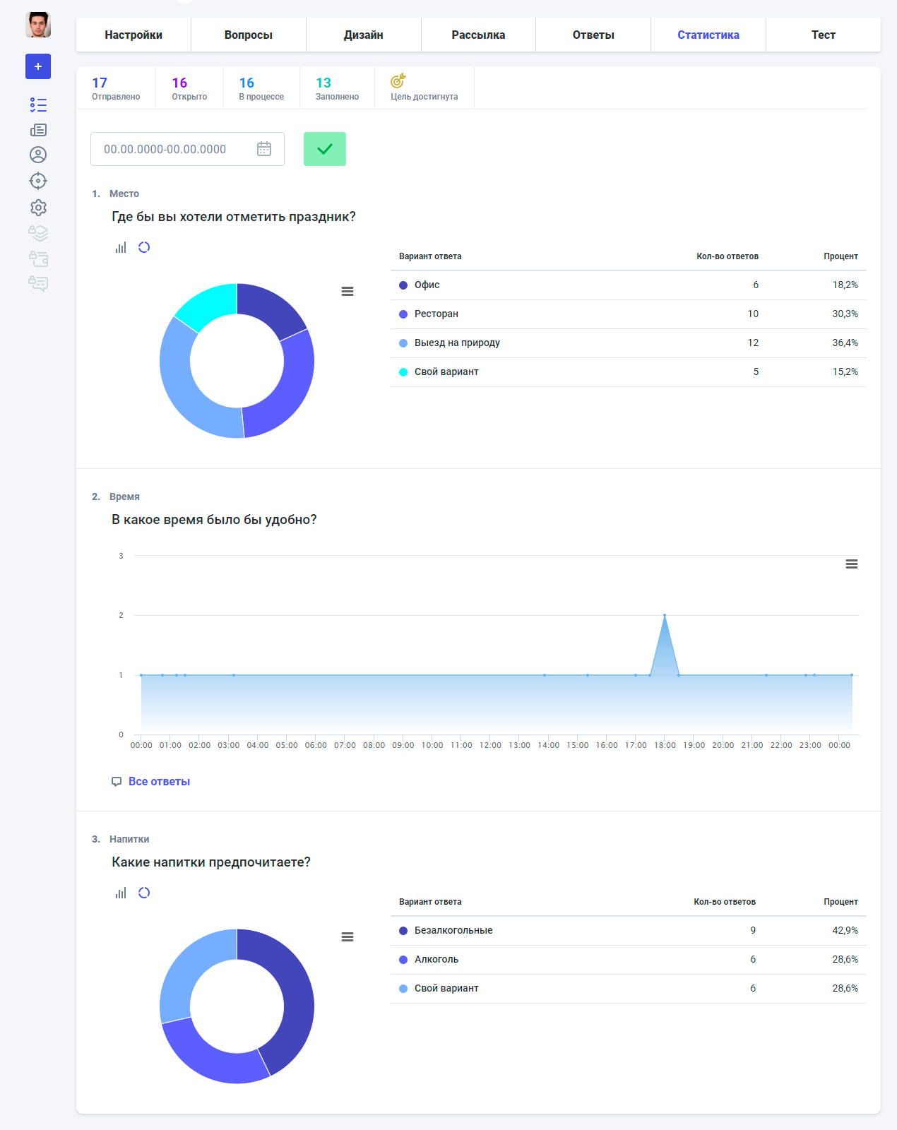Switch question 1 to bar chart view
The image size is (897, 1130).
click(x=121, y=247)
